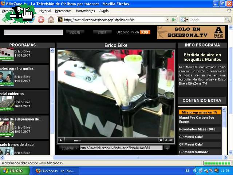
Task: Open URL history dropdown arrow
Action: [167, 20]
